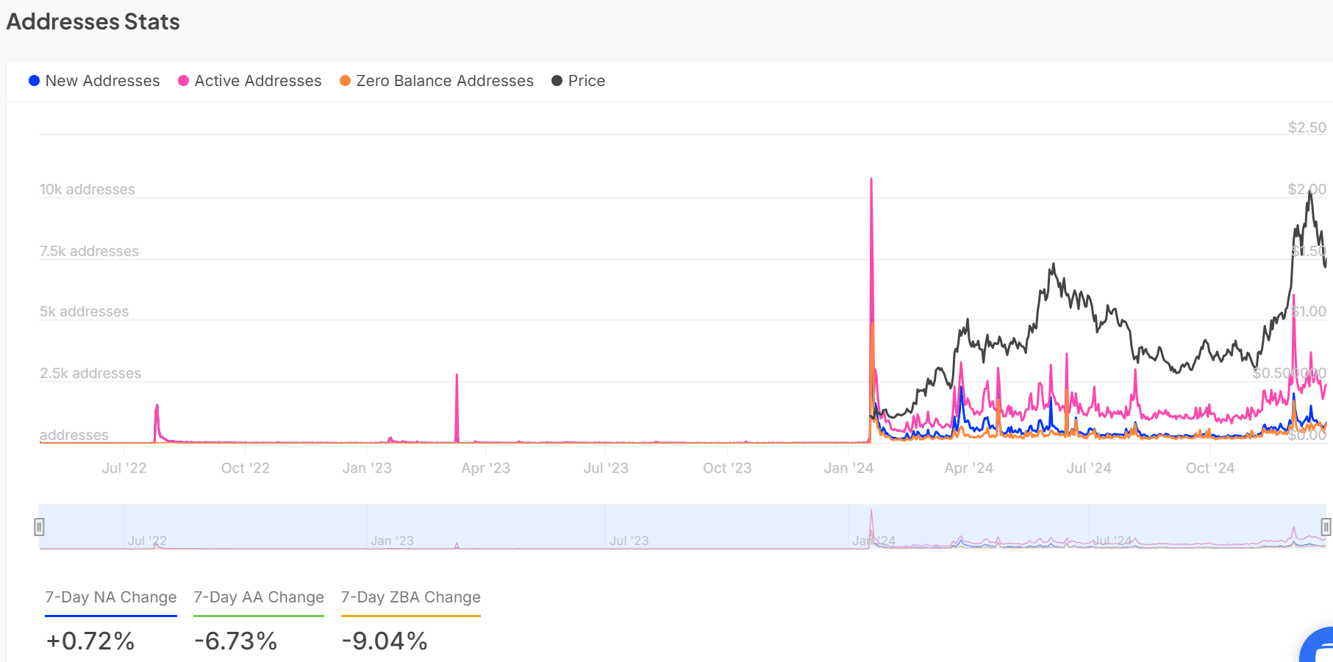Click the Jul '22 x-axis label
This screenshot has height=662, width=1333.
(x=124, y=468)
